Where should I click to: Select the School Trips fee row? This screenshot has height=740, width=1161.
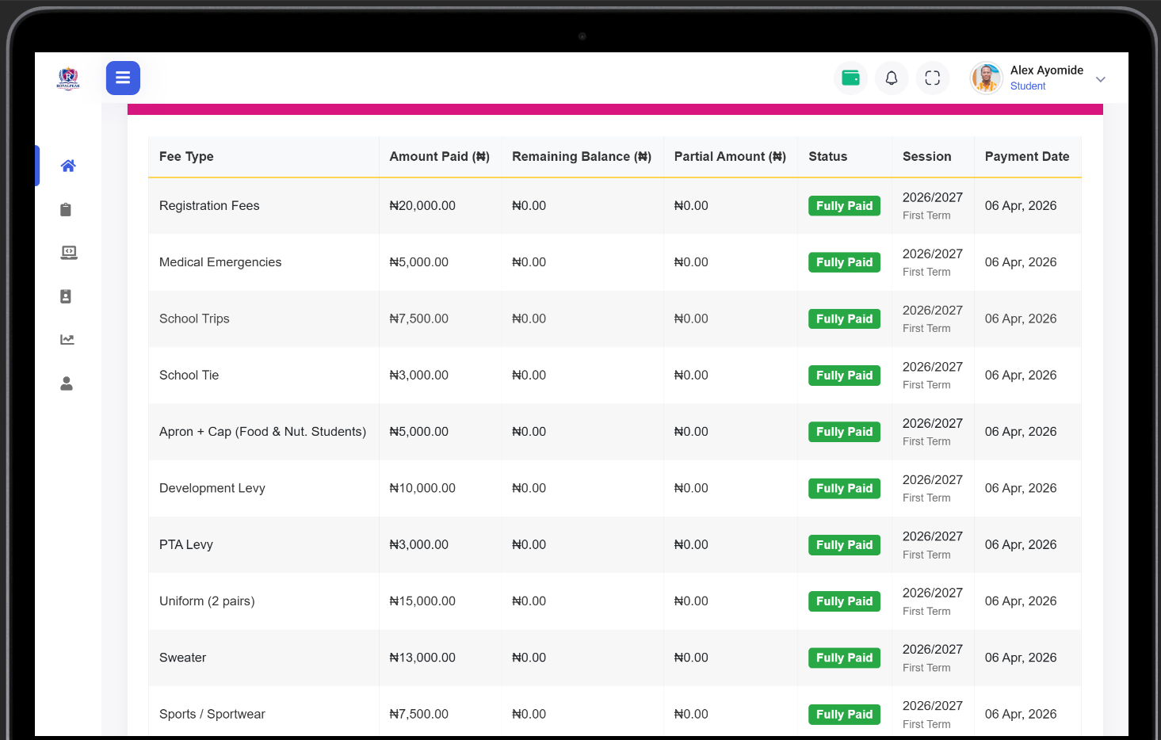(x=194, y=319)
